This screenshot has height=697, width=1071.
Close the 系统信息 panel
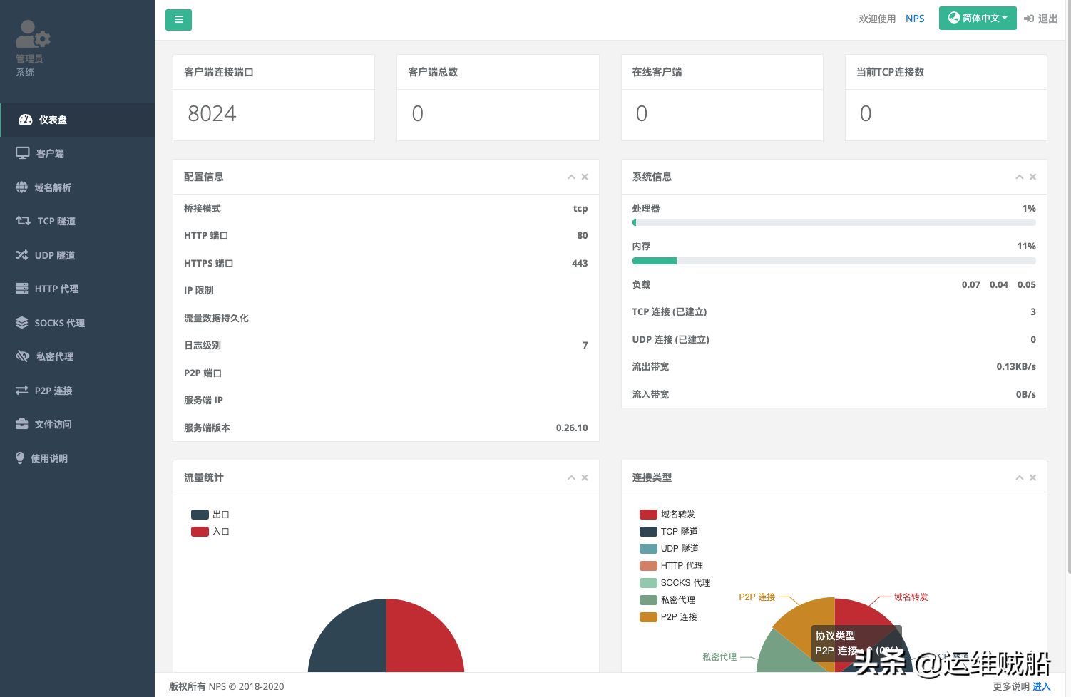coord(1032,177)
